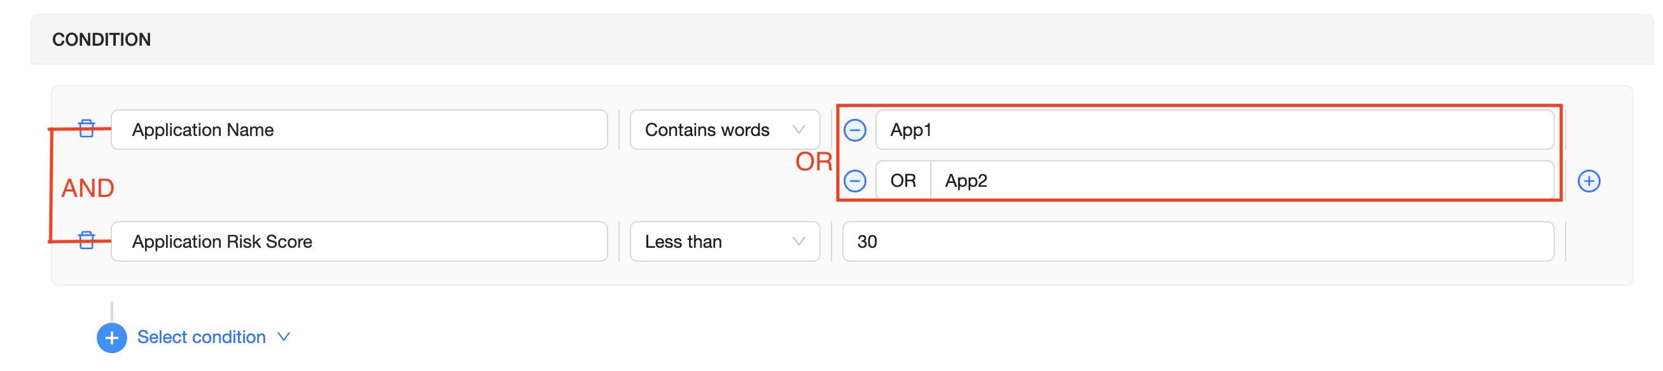Click the CONDITION section header

tap(101, 40)
